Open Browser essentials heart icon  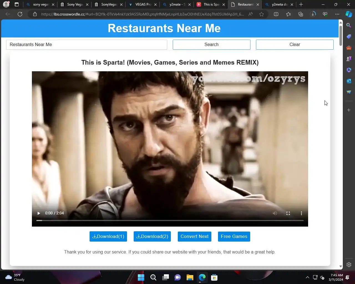[x=325, y=14]
